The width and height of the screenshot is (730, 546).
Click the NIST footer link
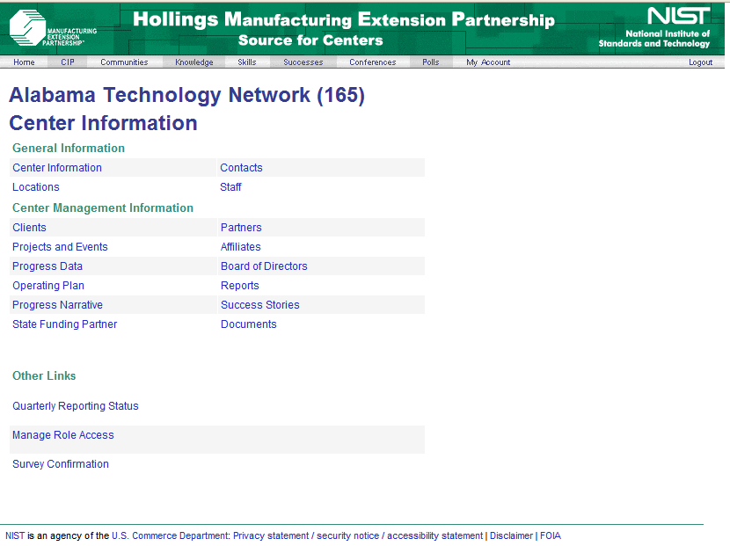point(15,535)
